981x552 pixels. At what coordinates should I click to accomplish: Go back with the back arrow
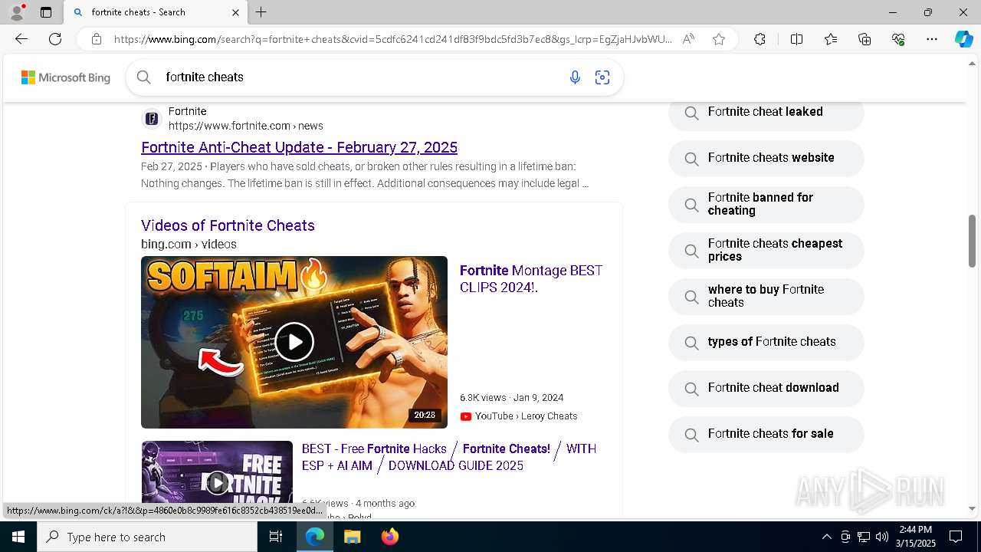pyautogui.click(x=21, y=39)
